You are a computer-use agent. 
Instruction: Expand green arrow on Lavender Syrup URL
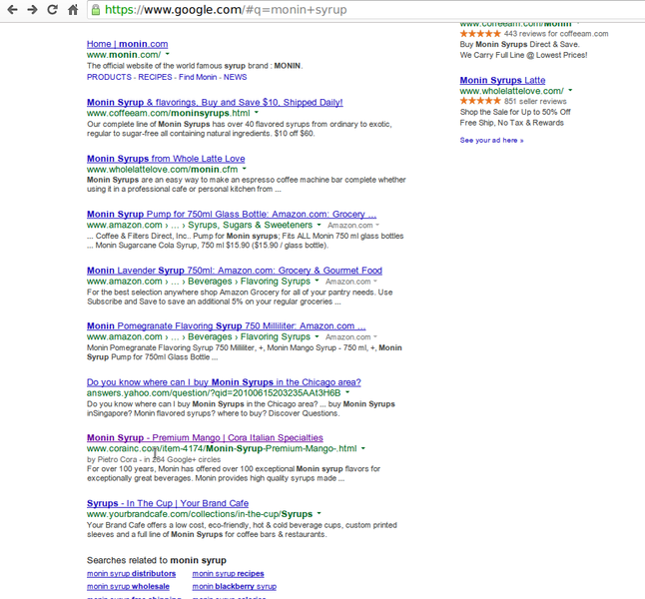317,281
